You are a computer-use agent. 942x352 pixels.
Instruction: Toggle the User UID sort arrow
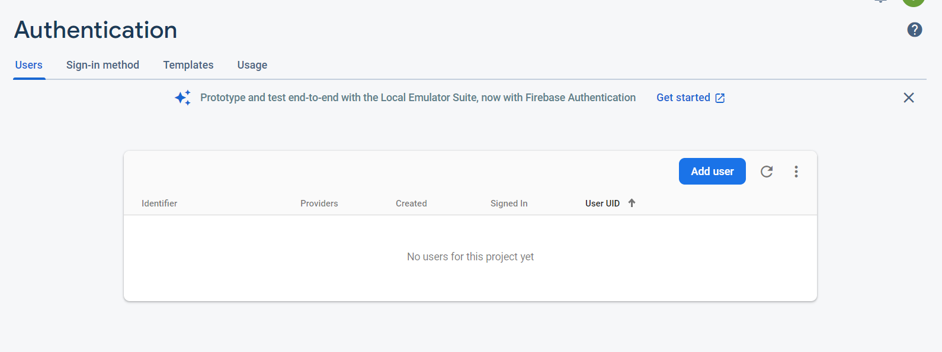coord(632,203)
